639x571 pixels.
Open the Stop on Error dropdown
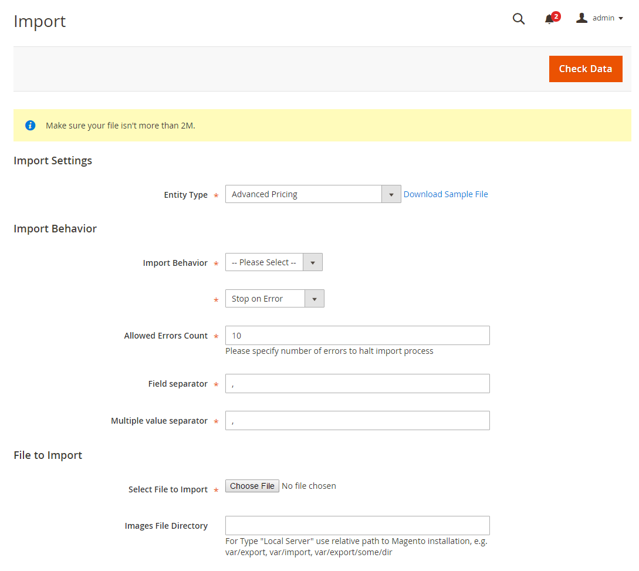[x=274, y=299]
